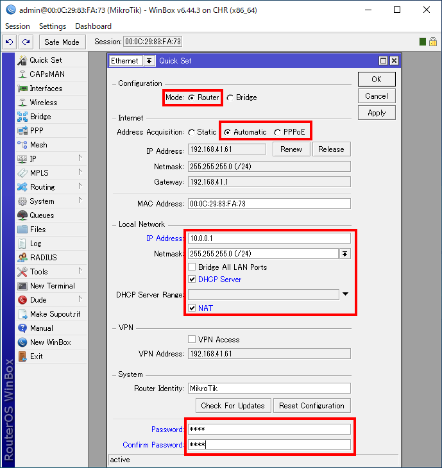The height and width of the screenshot is (468, 442).
Task: Click the Wireless antenna icon
Action: tap(22, 103)
